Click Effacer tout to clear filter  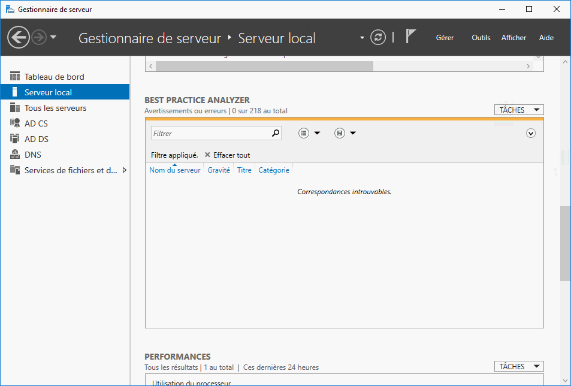coord(228,155)
